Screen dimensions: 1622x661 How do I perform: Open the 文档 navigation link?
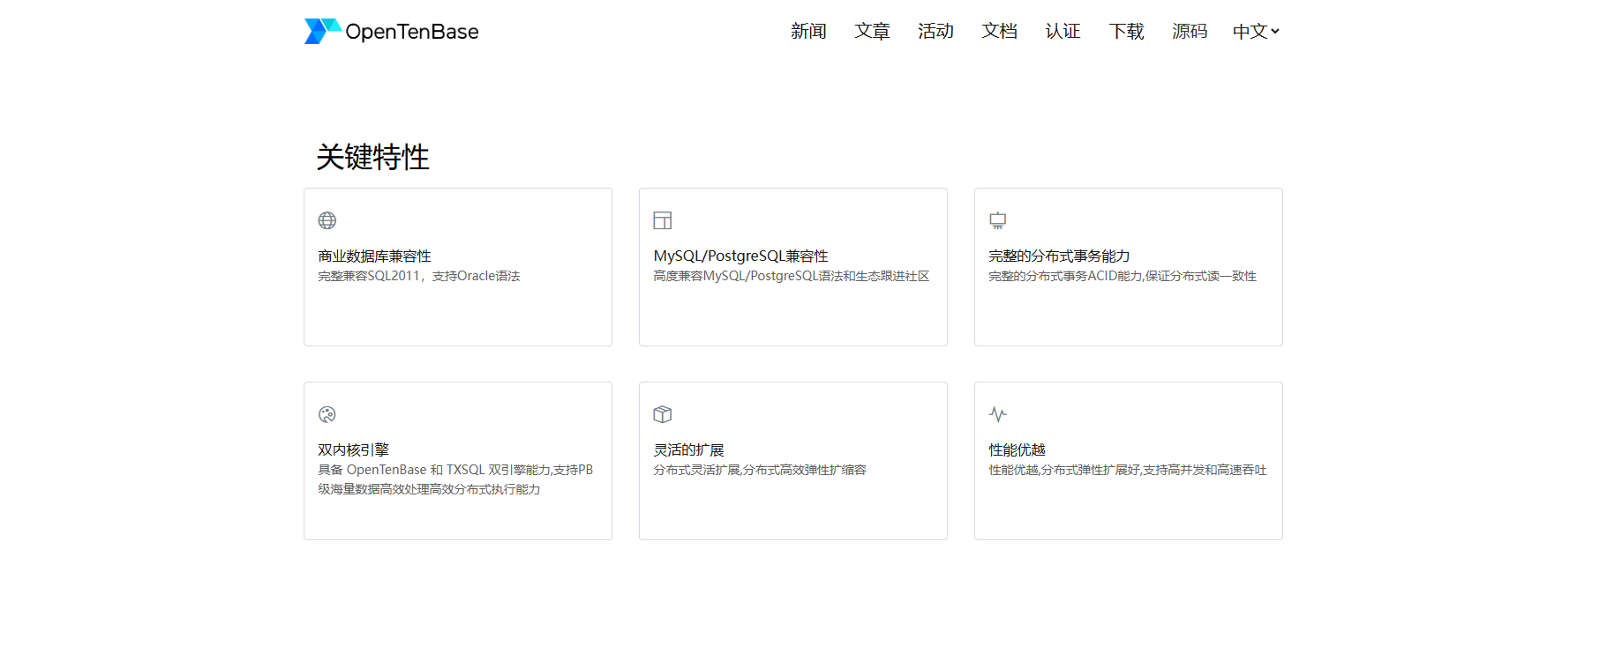(x=999, y=32)
